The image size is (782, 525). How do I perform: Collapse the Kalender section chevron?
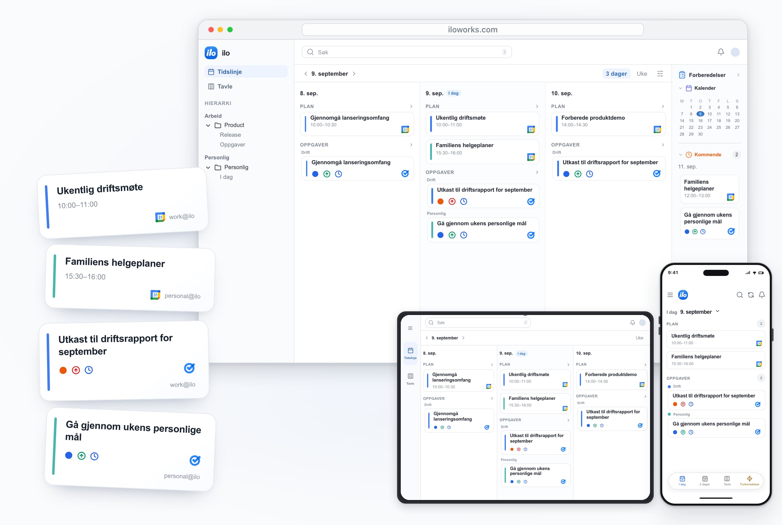tap(680, 88)
